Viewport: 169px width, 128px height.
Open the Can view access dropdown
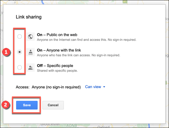pyautogui.click(x=95, y=87)
